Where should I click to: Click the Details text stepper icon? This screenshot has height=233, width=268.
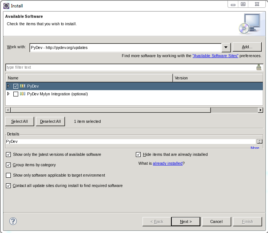tap(259, 141)
